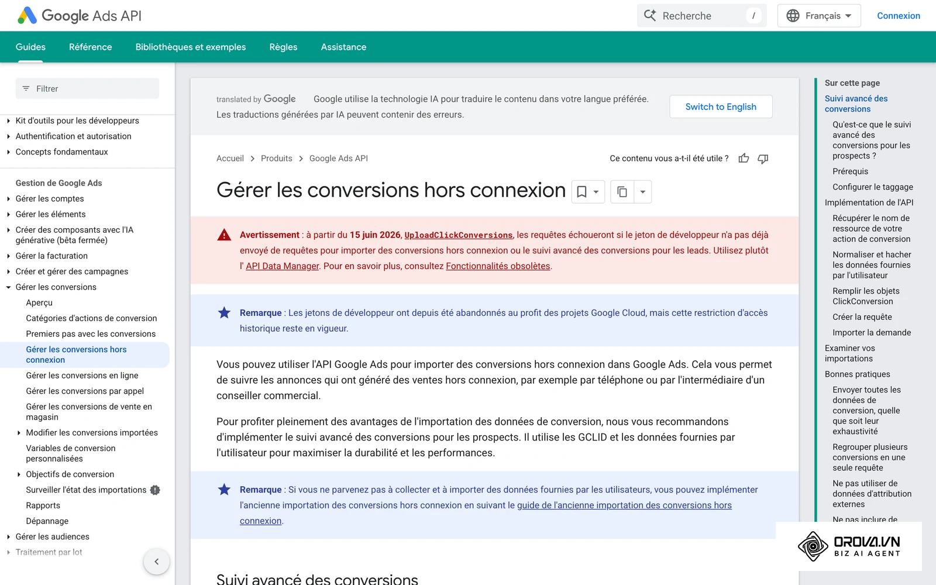This screenshot has height=585, width=936.
Task: Open the Fonctionnalités obsolètes link
Action: 498,266
